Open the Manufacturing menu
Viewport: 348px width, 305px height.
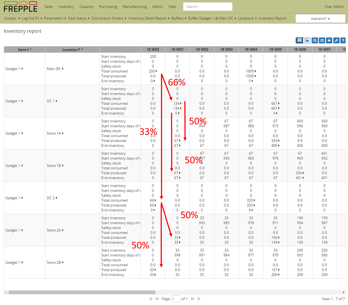point(135,7)
